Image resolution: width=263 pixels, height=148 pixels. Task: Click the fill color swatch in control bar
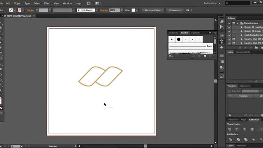(x=11, y=10)
